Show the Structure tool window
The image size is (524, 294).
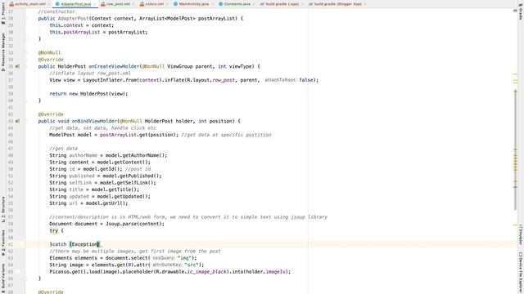point(3,209)
